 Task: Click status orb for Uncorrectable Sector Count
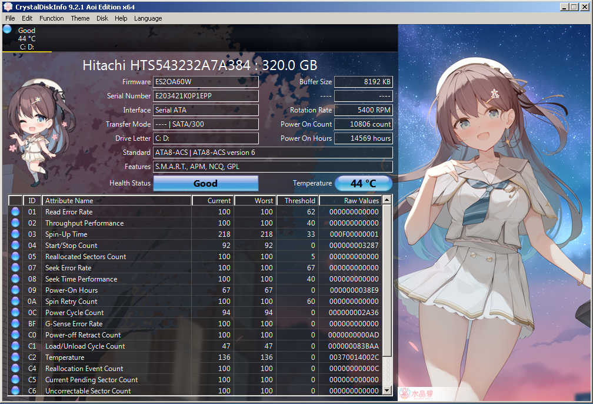15,390
